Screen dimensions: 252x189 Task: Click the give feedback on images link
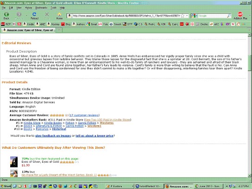pyautogui.click(x=53, y=135)
